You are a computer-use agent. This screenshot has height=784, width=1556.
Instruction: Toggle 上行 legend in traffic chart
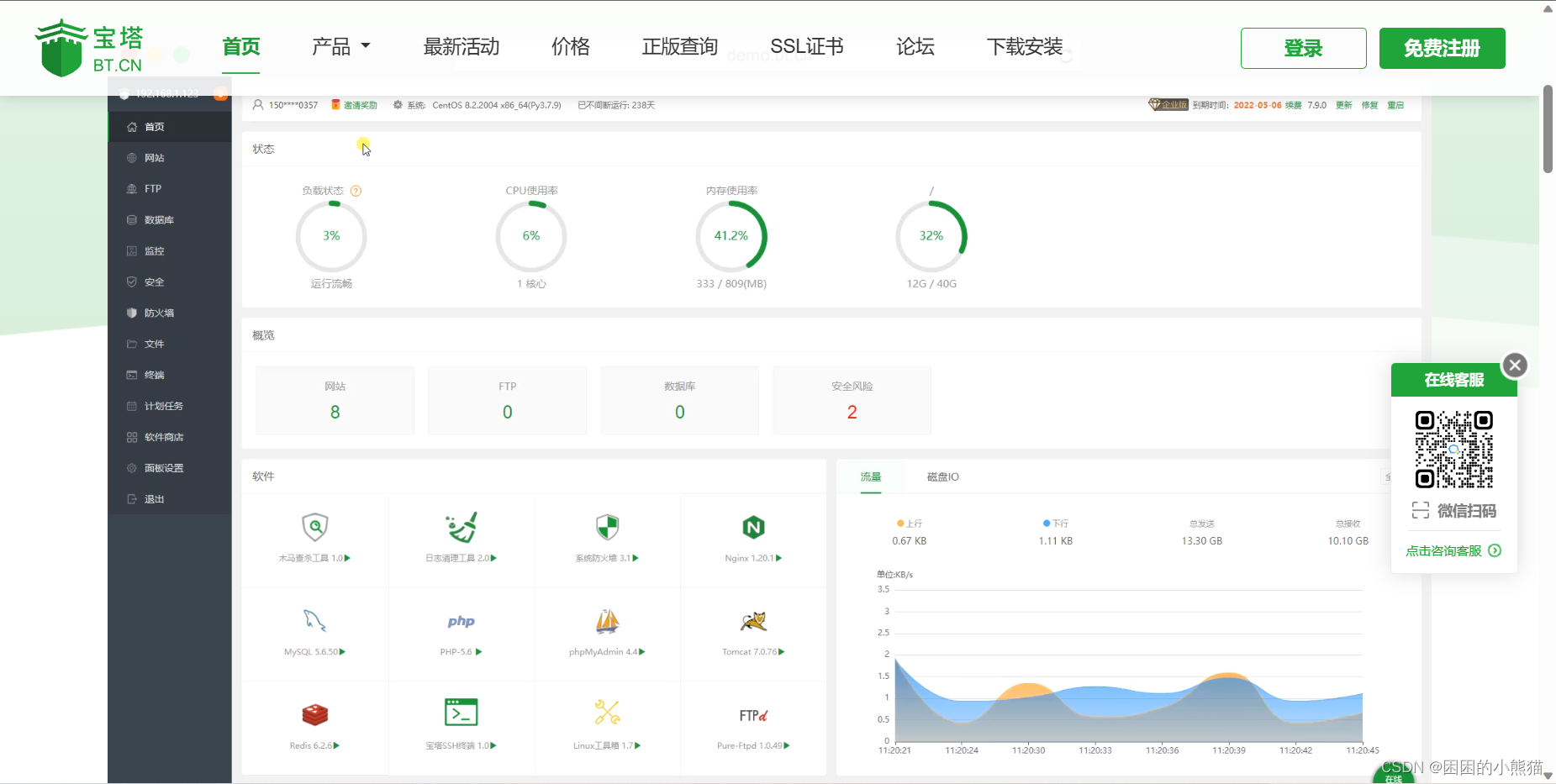pyautogui.click(x=910, y=524)
